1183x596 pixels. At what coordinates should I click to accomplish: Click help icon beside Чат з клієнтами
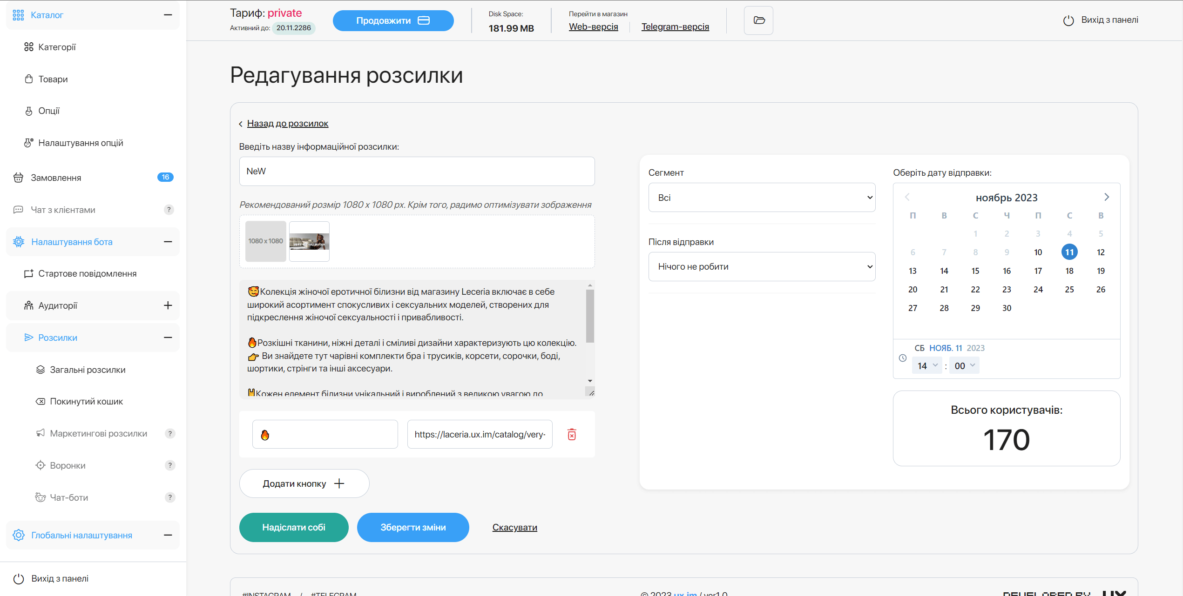pyautogui.click(x=169, y=210)
